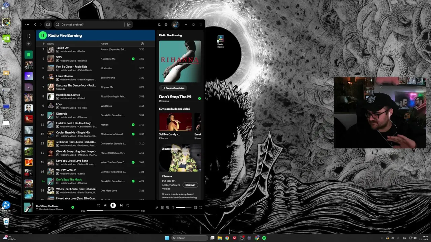Open the Recycle Bin (Kôš) desktop icon
Image resolution: width=431 pixels, height=242 pixels.
point(6,223)
